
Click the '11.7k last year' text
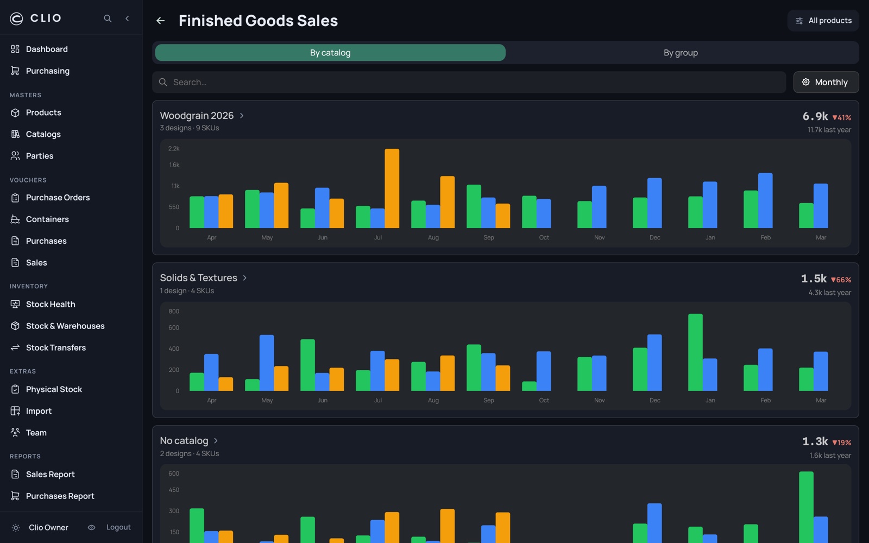point(829,130)
